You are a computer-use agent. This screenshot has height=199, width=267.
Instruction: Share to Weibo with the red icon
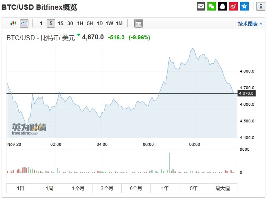pyautogui.click(x=233, y=6)
